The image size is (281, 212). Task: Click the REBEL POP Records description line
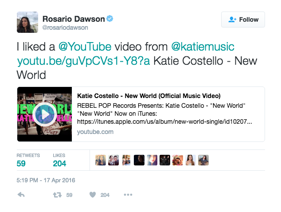(x=161, y=106)
